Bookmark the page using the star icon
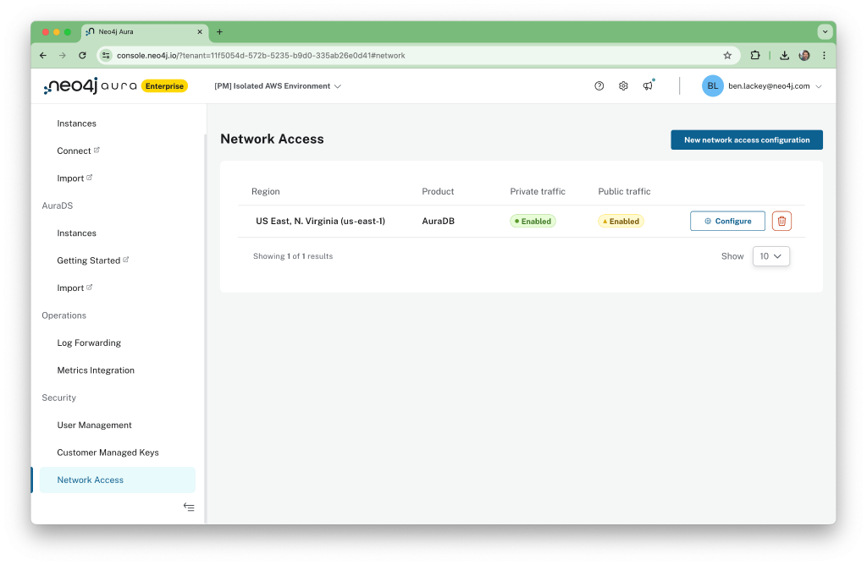 (727, 54)
